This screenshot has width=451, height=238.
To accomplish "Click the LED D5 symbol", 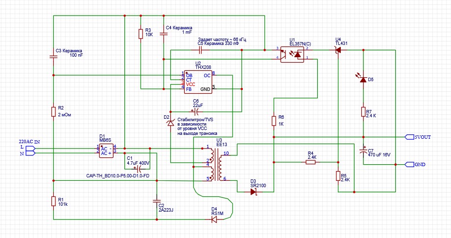I will click(362, 78).
